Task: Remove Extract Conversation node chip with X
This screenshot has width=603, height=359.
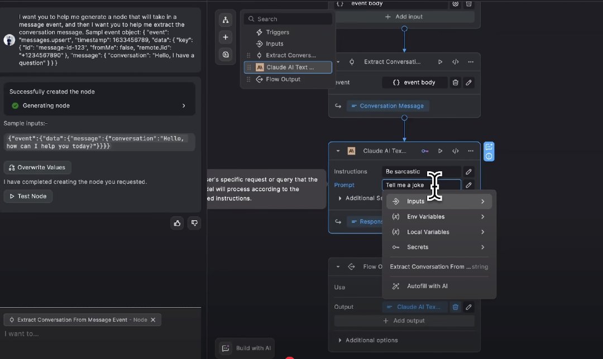Action: 153,320
